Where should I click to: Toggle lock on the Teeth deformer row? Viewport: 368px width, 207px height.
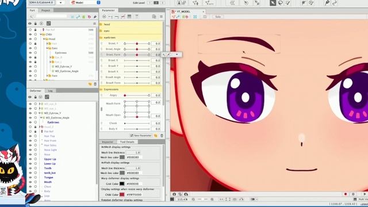click(36, 168)
